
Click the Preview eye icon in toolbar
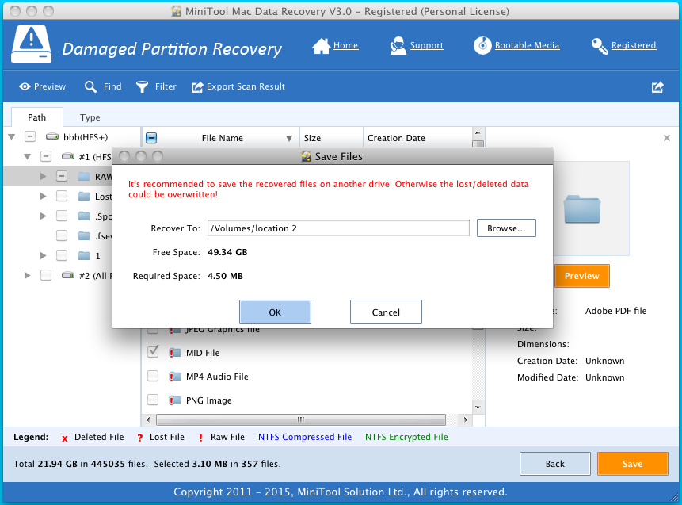pos(25,86)
